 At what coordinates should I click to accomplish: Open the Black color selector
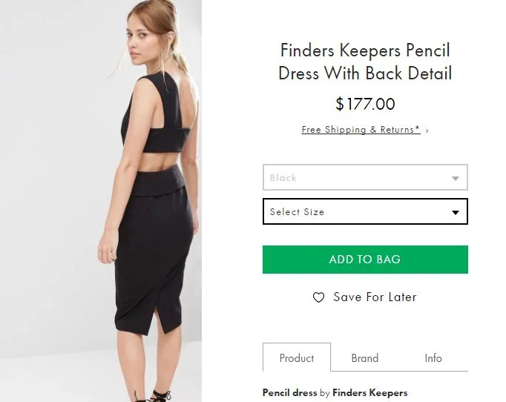click(356, 178)
